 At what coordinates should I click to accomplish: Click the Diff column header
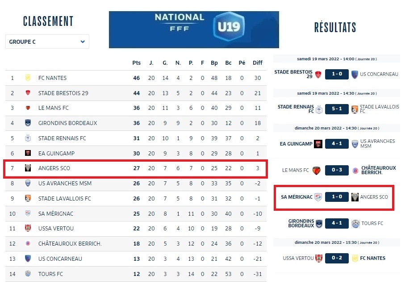258,63
